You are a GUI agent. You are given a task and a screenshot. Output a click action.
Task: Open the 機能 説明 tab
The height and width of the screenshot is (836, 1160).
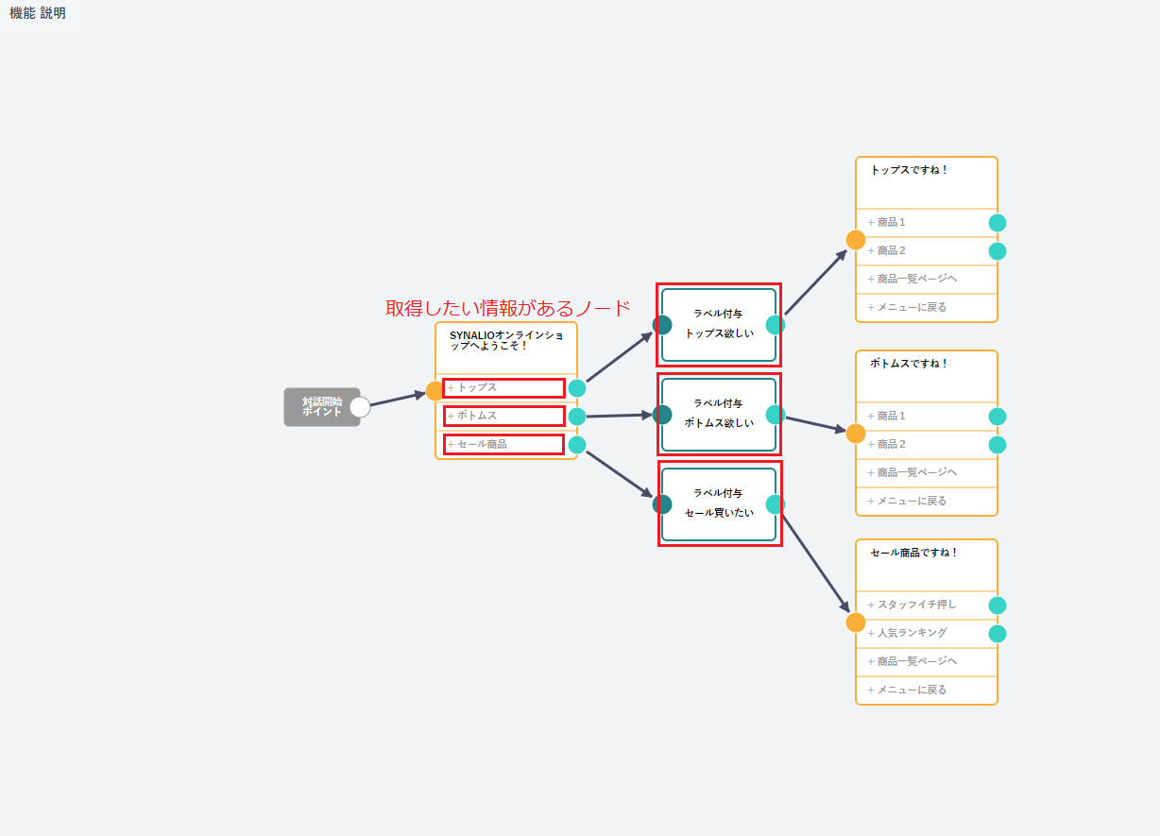[x=39, y=14]
